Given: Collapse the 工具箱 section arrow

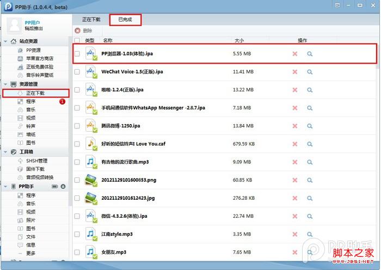Looking at the screenshot, I should point(5,152).
